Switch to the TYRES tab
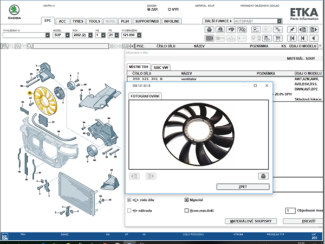Image resolution: width=325 pixels, height=244 pixels. [x=78, y=21]
